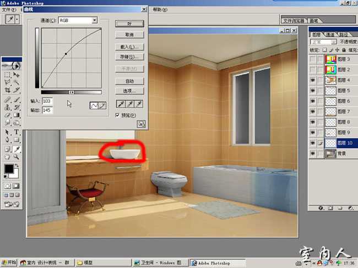Toggle lock position cross icon
The image size is (358, 268).
(337, 50)
